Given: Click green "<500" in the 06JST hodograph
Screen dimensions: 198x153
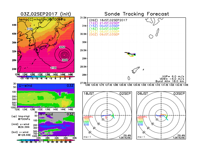Looking at the screenshot, I should tap(140, 122).
